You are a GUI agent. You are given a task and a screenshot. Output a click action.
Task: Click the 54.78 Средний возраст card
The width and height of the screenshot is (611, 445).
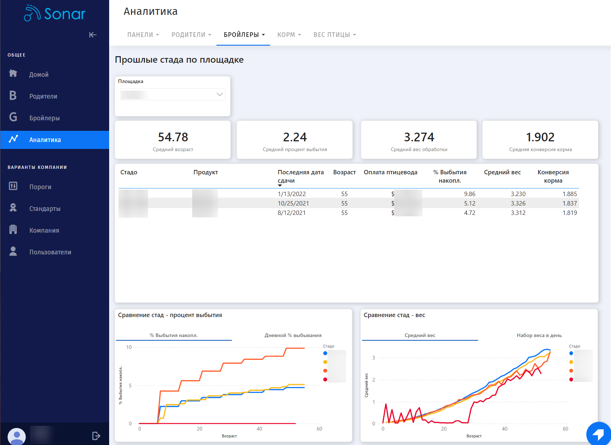click(173, 140)
